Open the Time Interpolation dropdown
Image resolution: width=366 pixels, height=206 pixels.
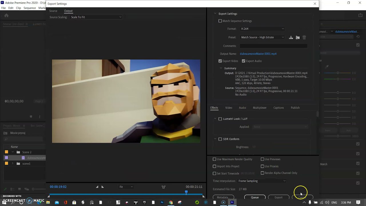coord(262,181)
